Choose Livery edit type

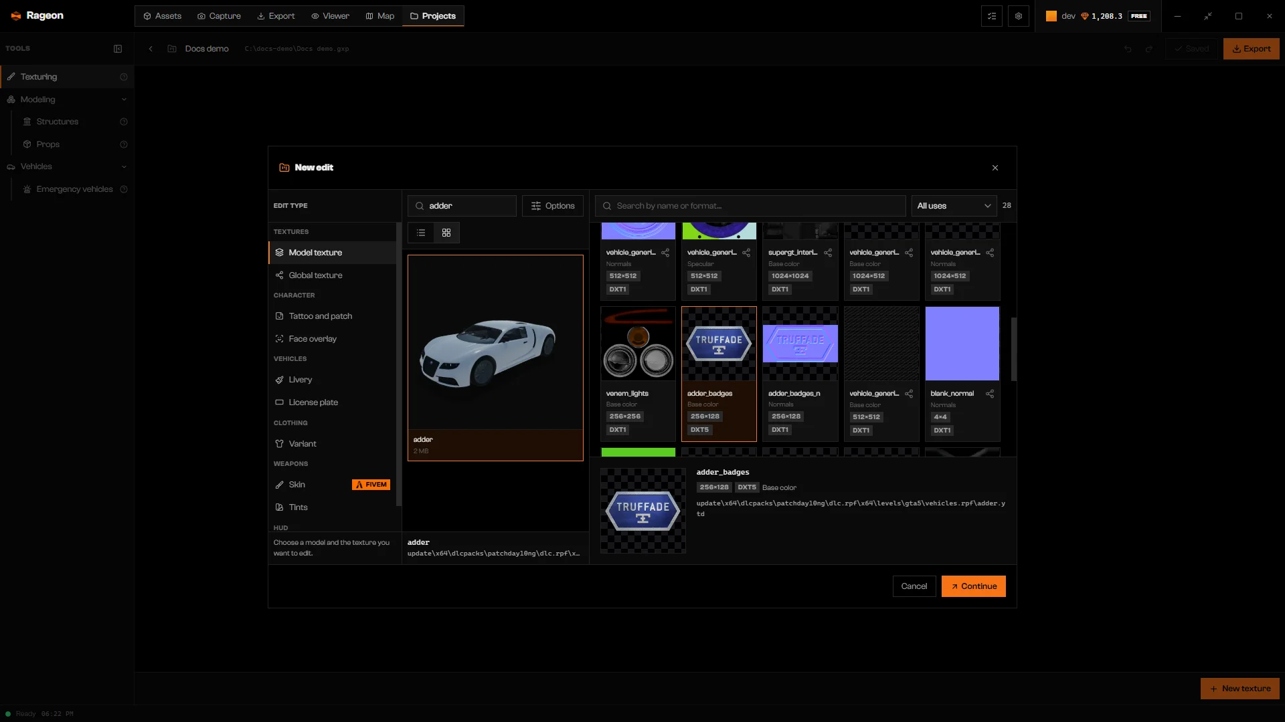tap(332, 380)
